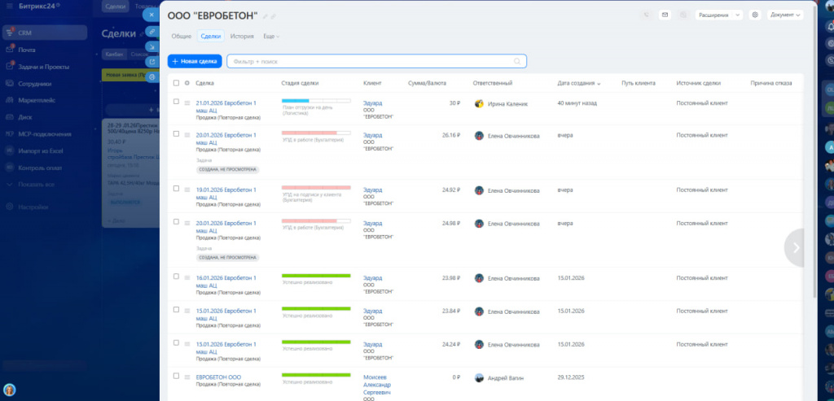Open row menu for ЕВРОБЕТОН ООО deal

pos(187,377)
